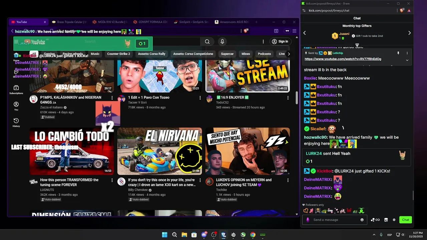Insert the red W emote
The image size is (427, 240).
349,211
